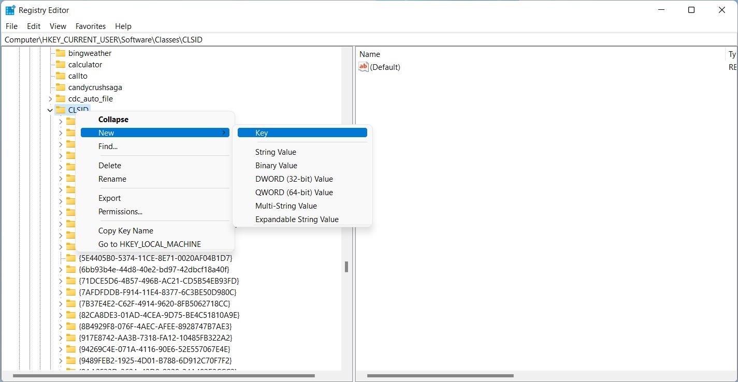The width and height of the screenshot is (738, 382).
Task: Create a new Multi-String Value
Action: tap(302, 206)
